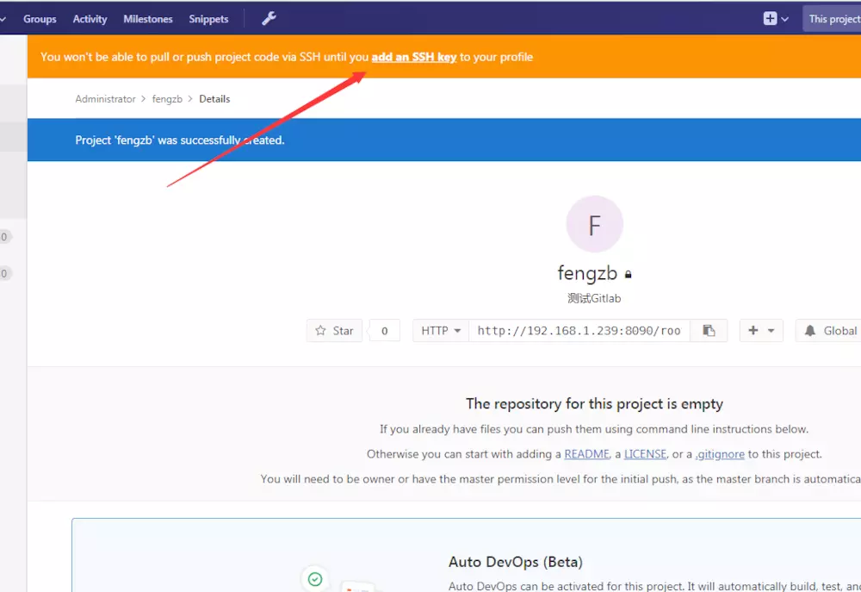The image size is (861, 592).
Task: Click the LICENSE link
Action: click(x=645, y=454)
